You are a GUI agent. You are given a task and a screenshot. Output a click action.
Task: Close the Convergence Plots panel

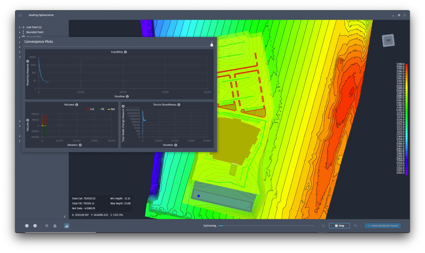(x=212, y=42)
